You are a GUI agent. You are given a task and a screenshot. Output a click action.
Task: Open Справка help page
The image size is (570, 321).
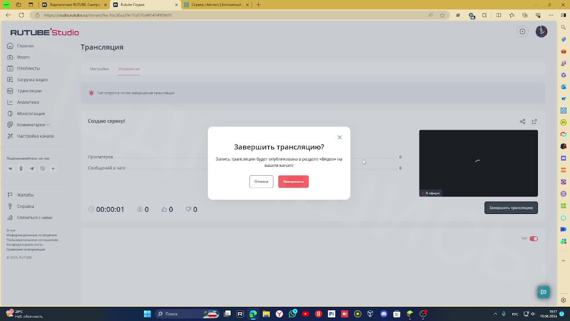point(25,206)
